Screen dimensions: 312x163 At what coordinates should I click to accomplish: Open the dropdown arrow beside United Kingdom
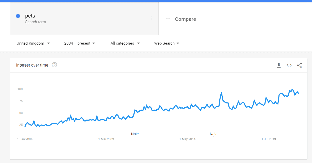tap(49, 43)
